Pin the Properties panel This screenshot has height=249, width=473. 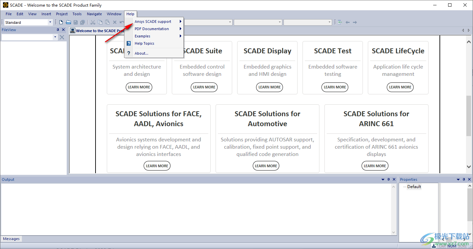[x=464, y=179]
